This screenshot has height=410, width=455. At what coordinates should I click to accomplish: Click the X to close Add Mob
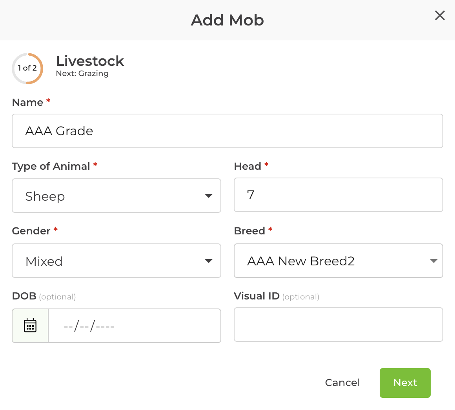tap(440, 16)
